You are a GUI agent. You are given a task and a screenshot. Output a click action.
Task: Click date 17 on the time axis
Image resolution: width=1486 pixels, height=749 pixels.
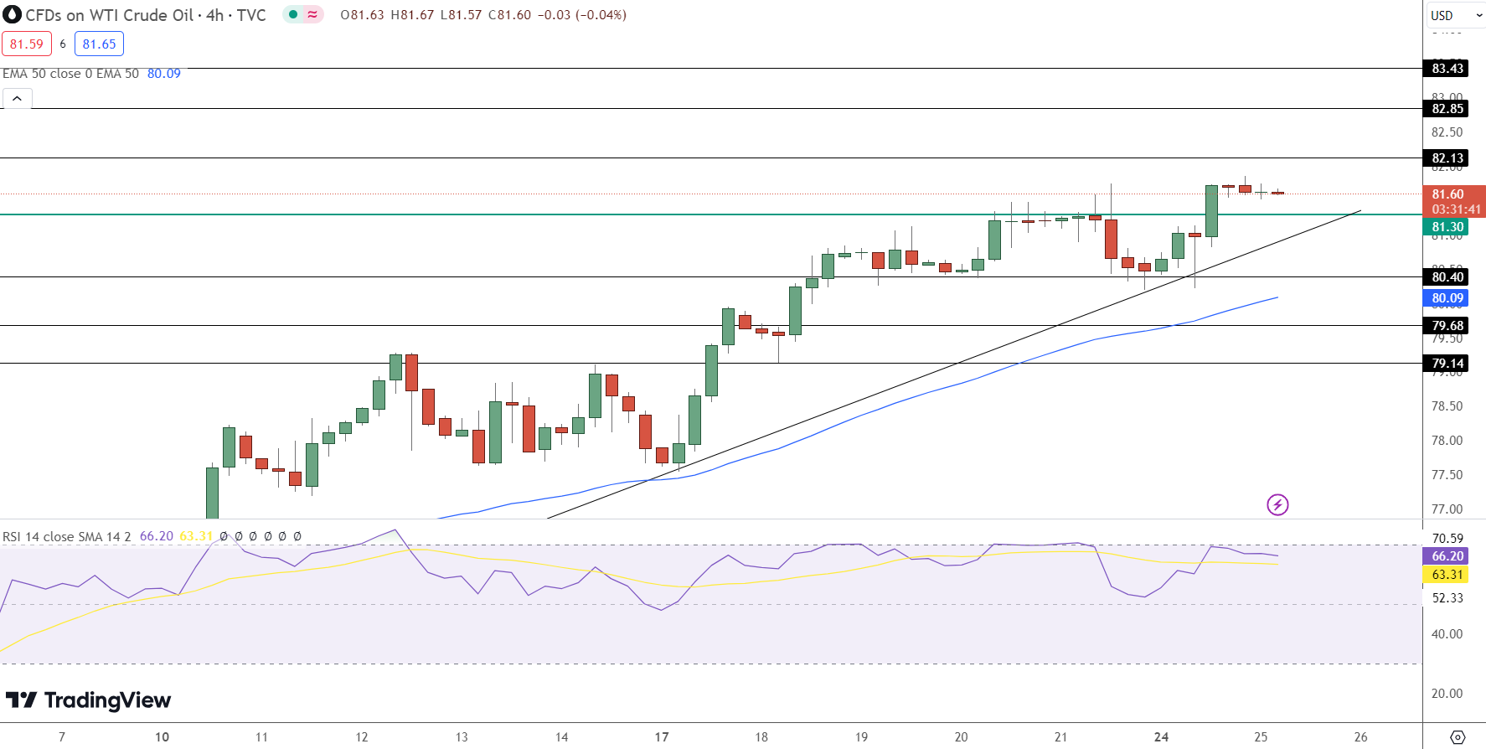pyautogui.click(x=662, y=737)
